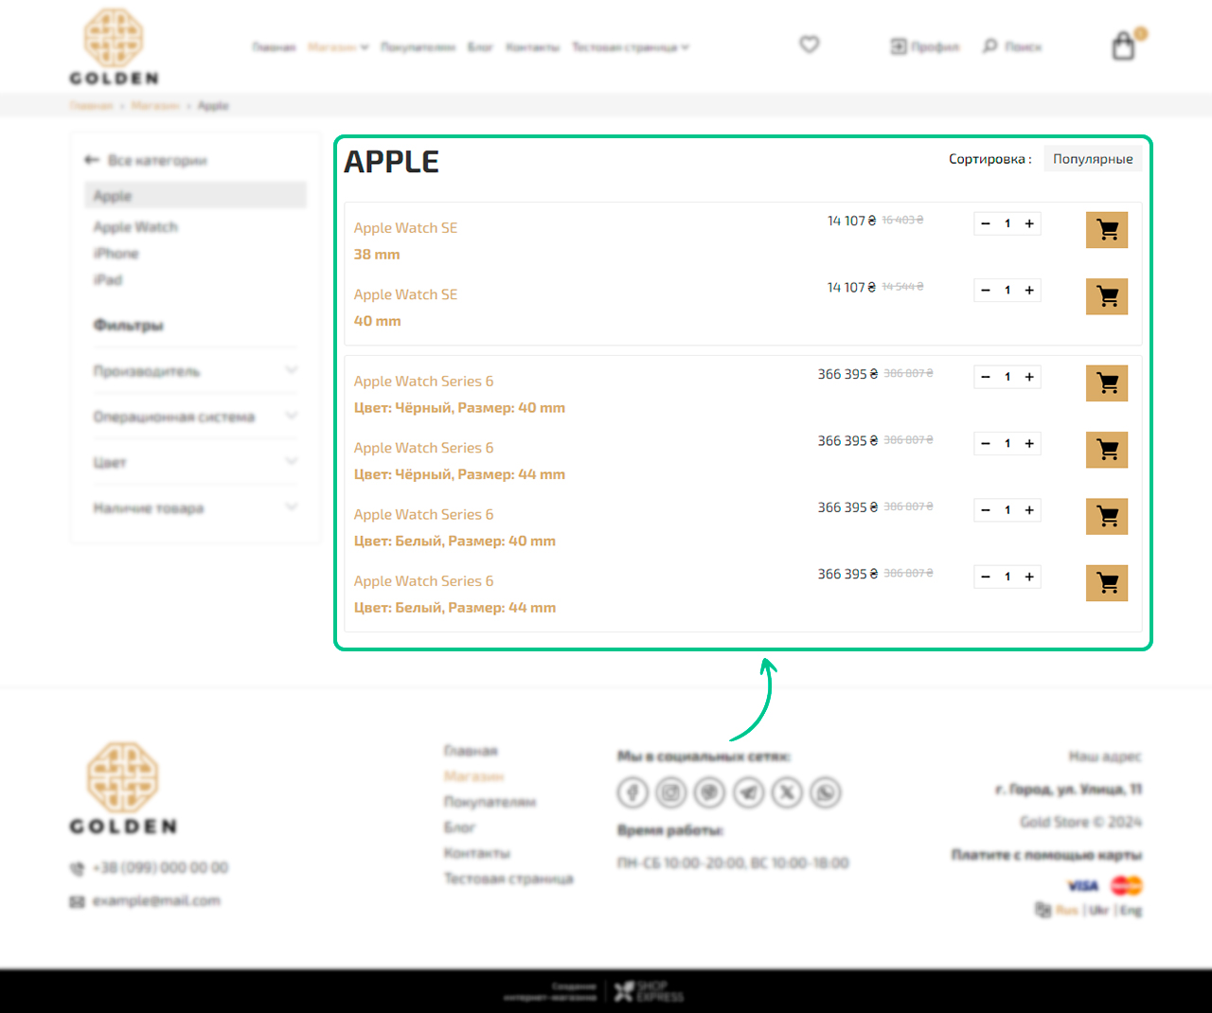The width and height of the screenshot is (1212, 1013).
Task: Expand the Операционная система filter
Action: click(x=195, y=417)
